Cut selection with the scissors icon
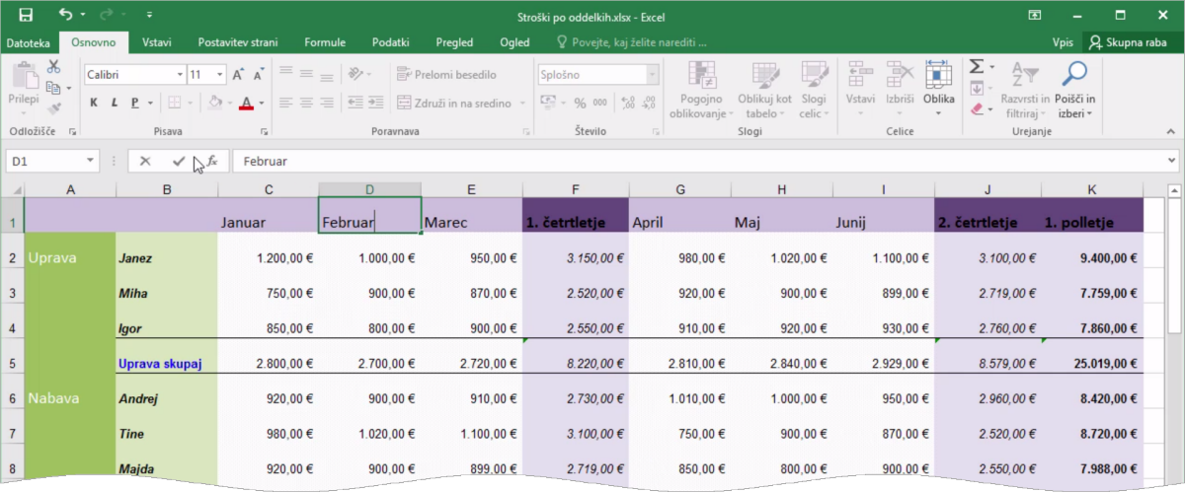 click(54, 66)
